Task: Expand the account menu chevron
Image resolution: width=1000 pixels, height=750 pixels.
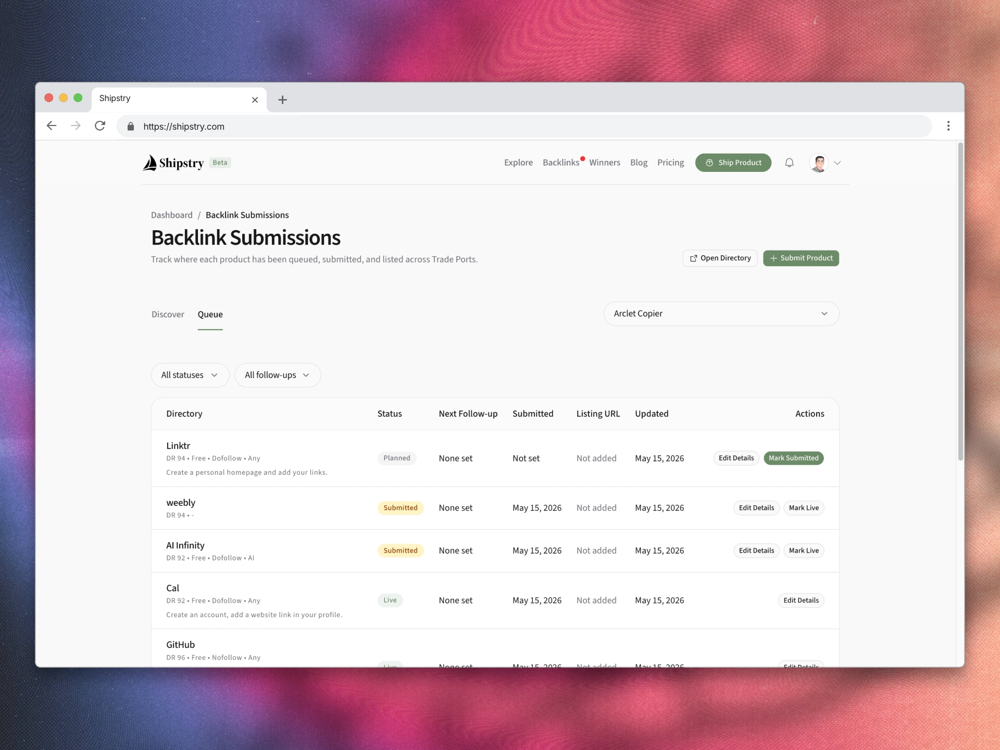Action: pyautogui.click(x=838, y=163)
